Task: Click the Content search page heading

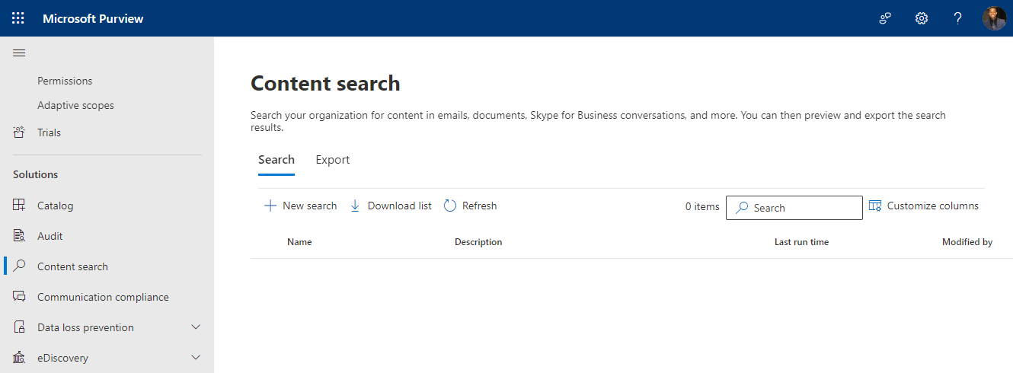Action: 325,83
